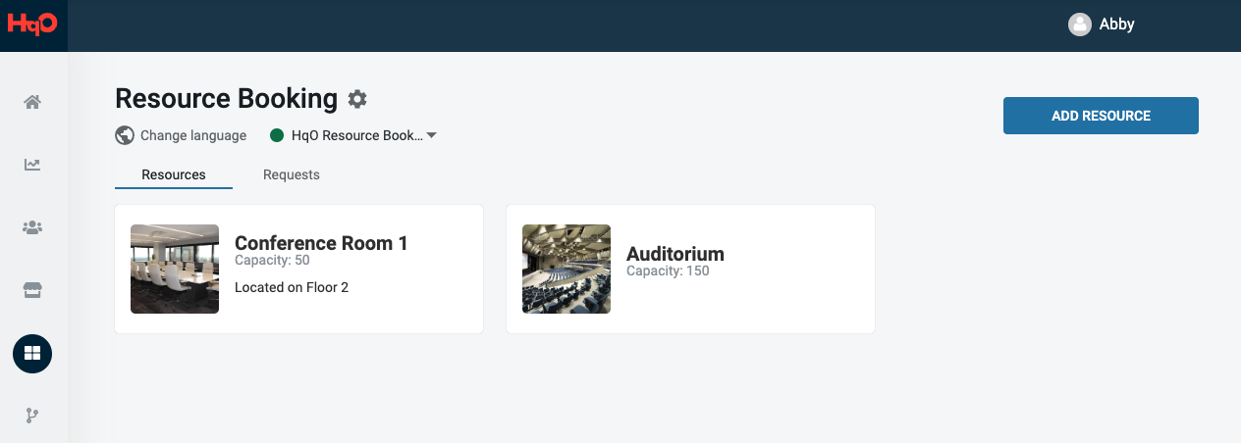Click the HqO logo
1241x443 pixels.
click(32, 25)
